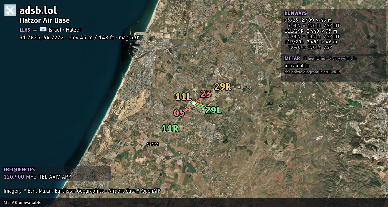Click the Hatzor Air Base heading
Screen dimensions: 388x207
[x=44, y=20]
